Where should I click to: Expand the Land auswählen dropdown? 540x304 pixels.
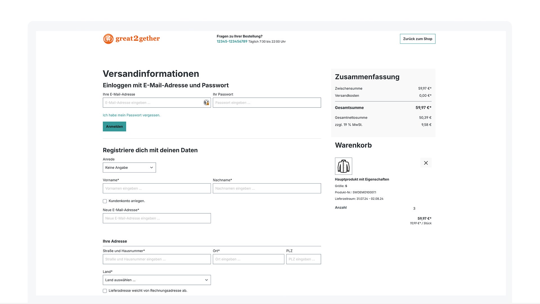click(x=157, y=280)
